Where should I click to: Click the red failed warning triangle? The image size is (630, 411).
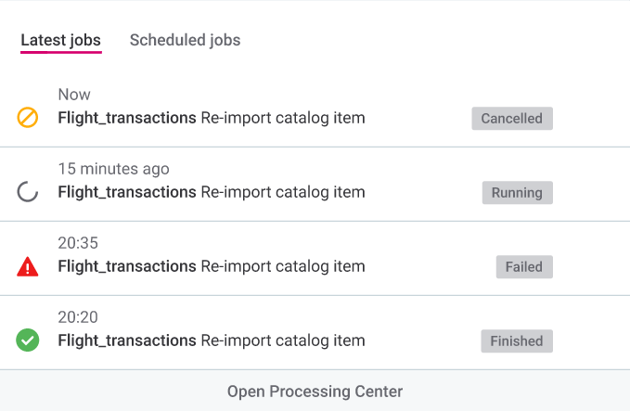28,267
